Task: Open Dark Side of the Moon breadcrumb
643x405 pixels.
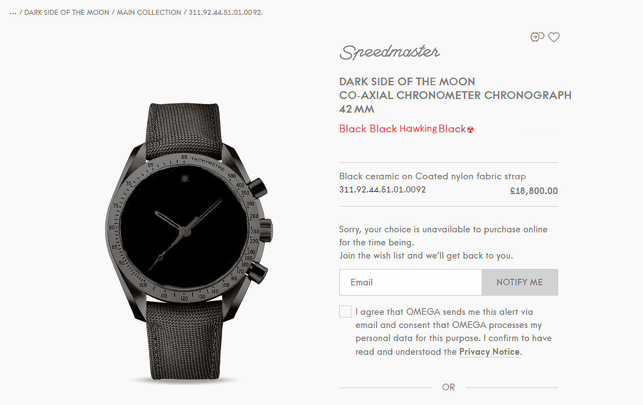Action: 66,13
